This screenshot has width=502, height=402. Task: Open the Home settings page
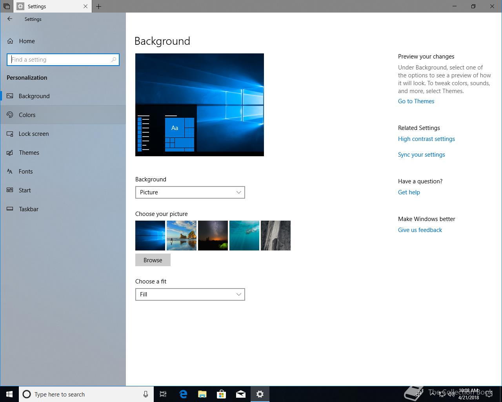pyautogui.click(x=27, y=41)
